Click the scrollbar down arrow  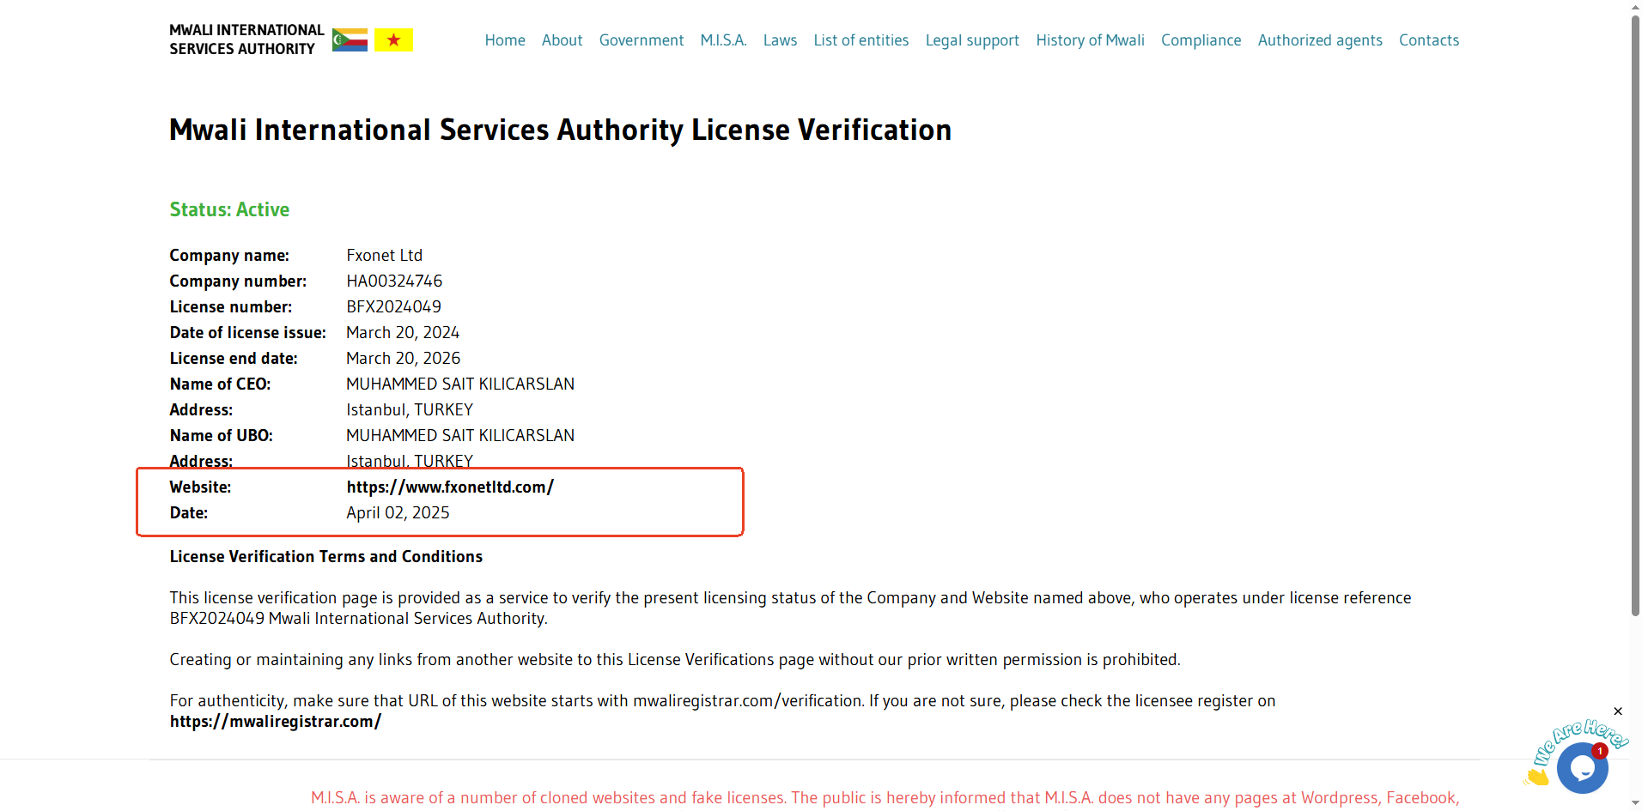click(x=1635, y=803)
